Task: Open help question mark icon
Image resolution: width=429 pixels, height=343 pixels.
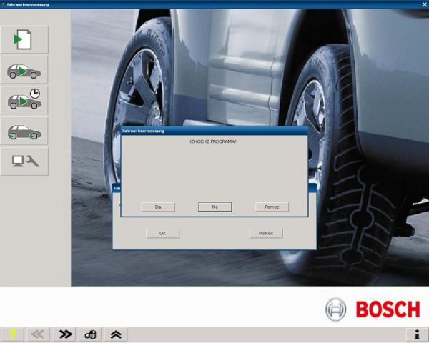Action: click(11, 334)
